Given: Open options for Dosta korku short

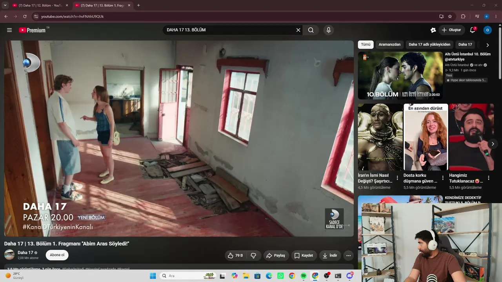Looking at the screenshot, I should click(443, 178).
